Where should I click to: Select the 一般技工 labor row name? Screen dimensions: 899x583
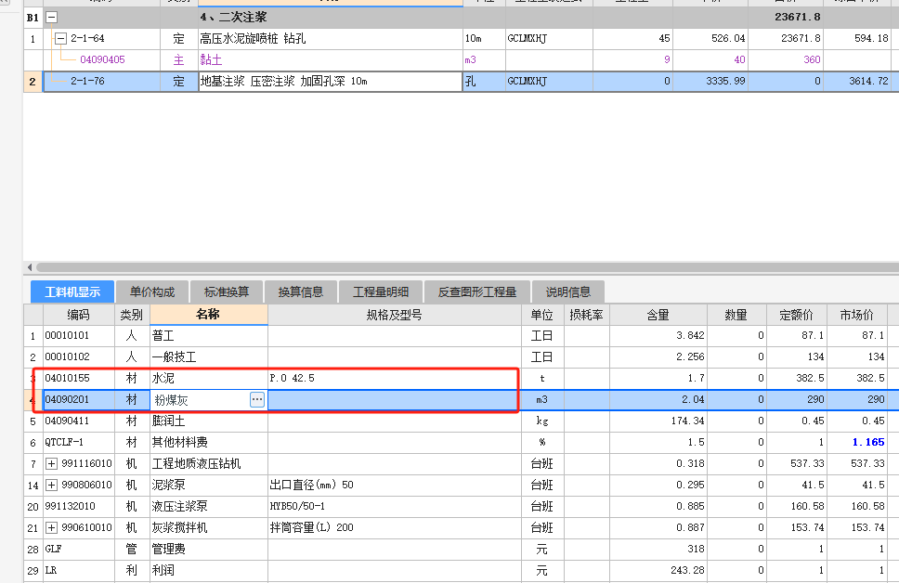tap(209, 356)
